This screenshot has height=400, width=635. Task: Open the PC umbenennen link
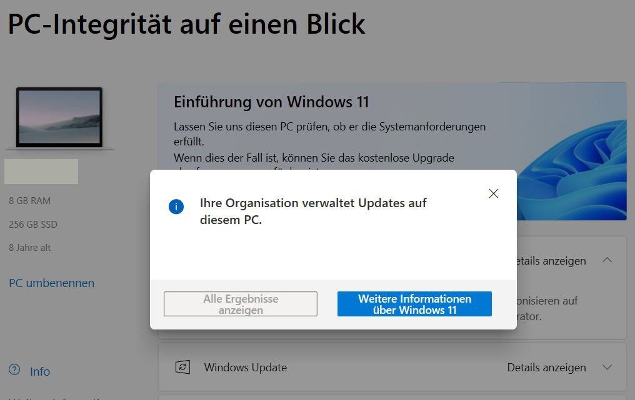click(51, 283)
